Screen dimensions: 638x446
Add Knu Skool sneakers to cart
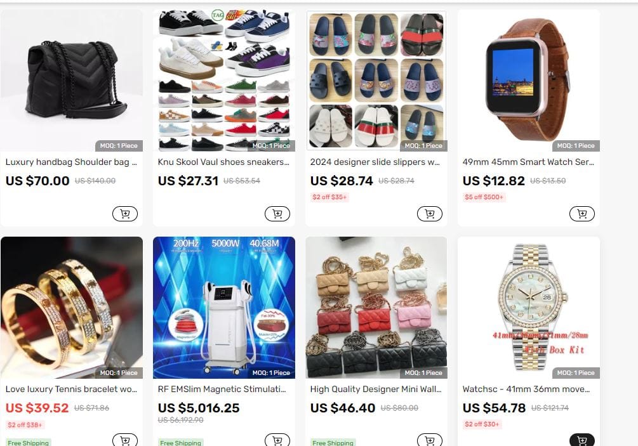(277, 214)
